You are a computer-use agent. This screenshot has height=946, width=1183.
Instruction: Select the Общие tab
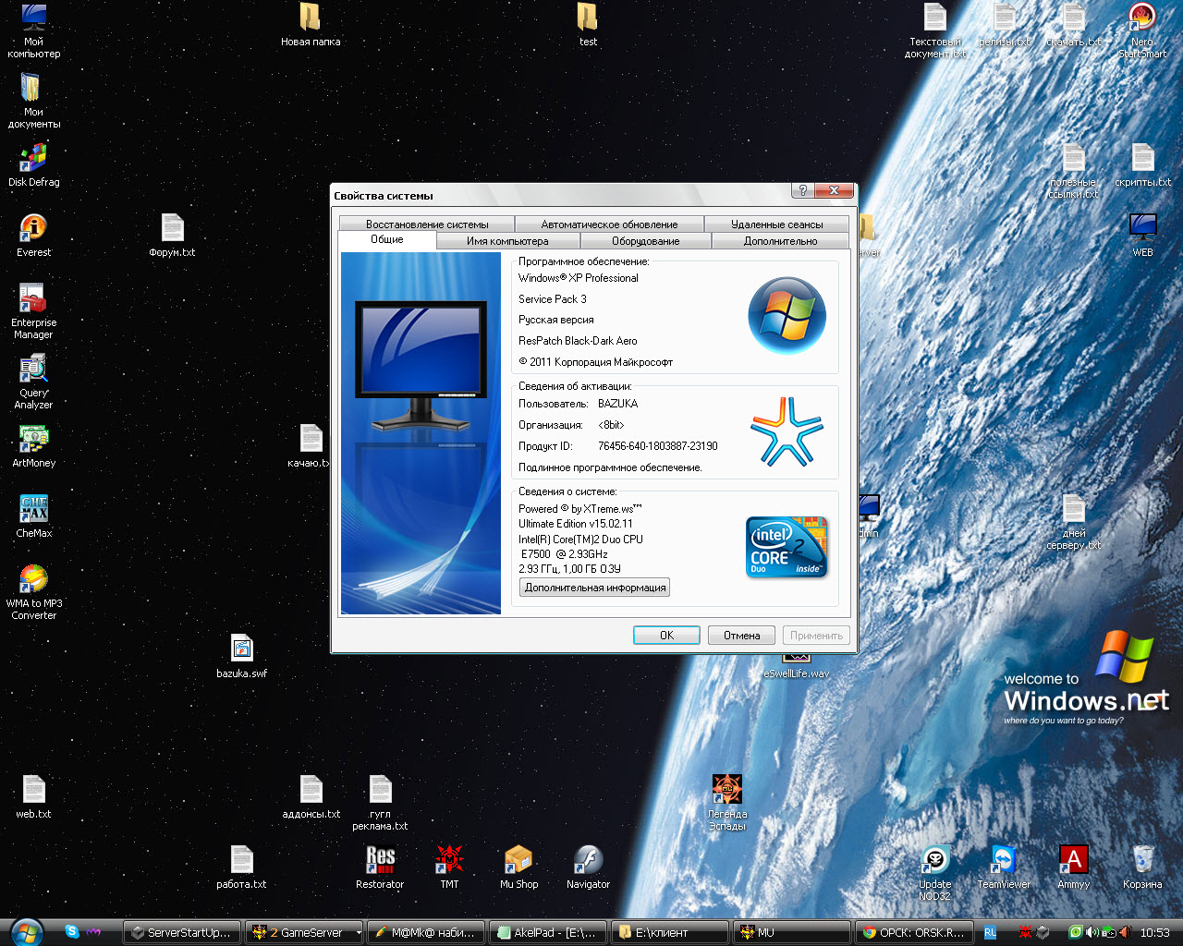387,239
